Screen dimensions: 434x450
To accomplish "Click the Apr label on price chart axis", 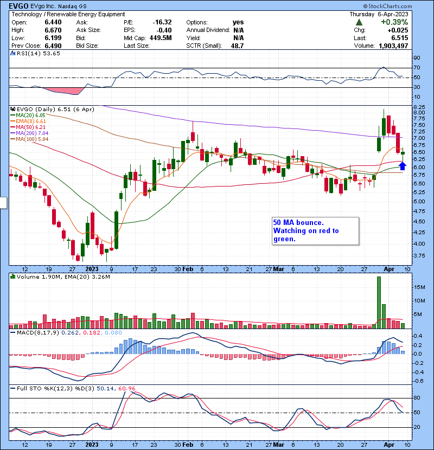I will pos(389,269).
